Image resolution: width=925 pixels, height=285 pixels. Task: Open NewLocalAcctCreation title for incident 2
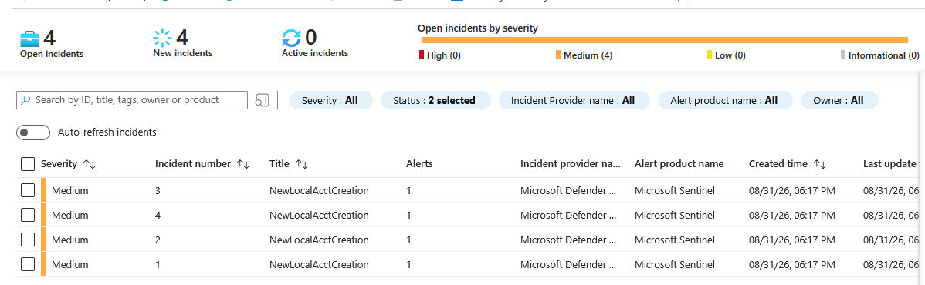click(319, 240)
